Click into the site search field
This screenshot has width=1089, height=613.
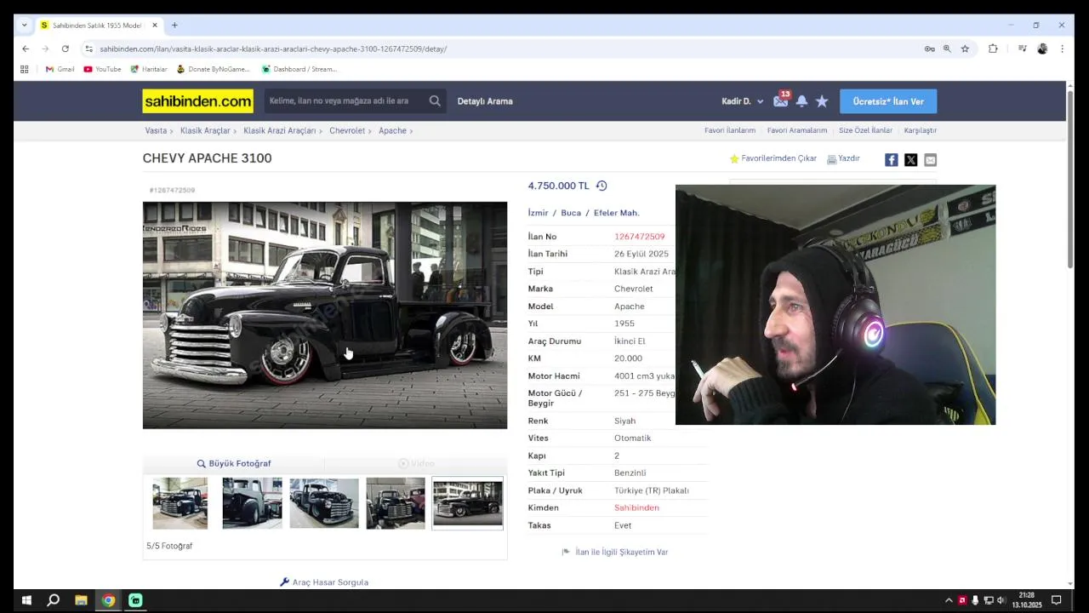[x=345, y=100]
